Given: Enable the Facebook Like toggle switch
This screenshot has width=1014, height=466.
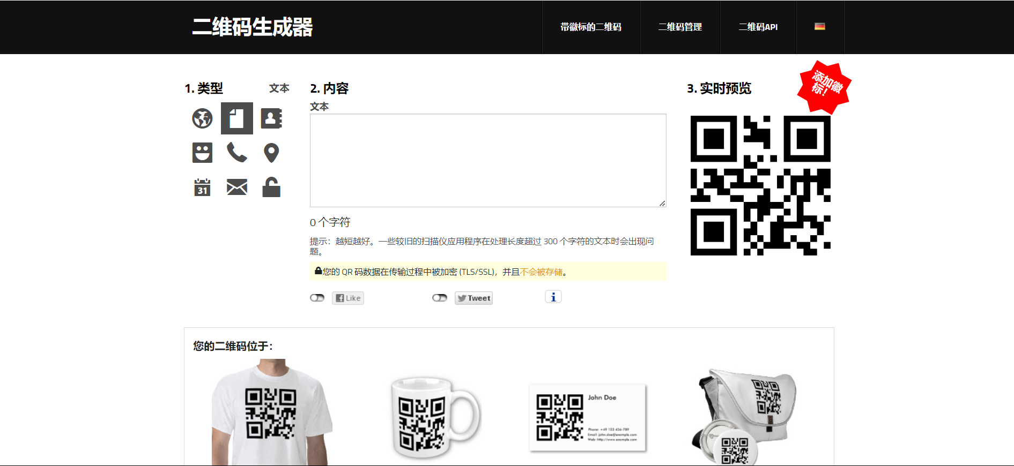Looking at the screenshot, I should 317,298.
